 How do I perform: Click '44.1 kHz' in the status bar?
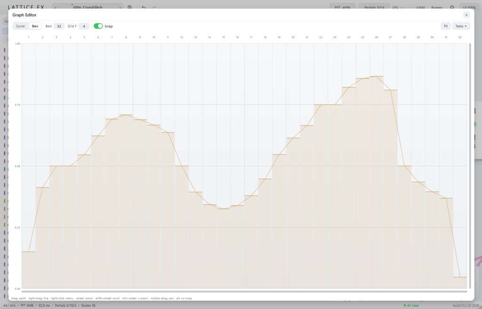coord(9,306)
